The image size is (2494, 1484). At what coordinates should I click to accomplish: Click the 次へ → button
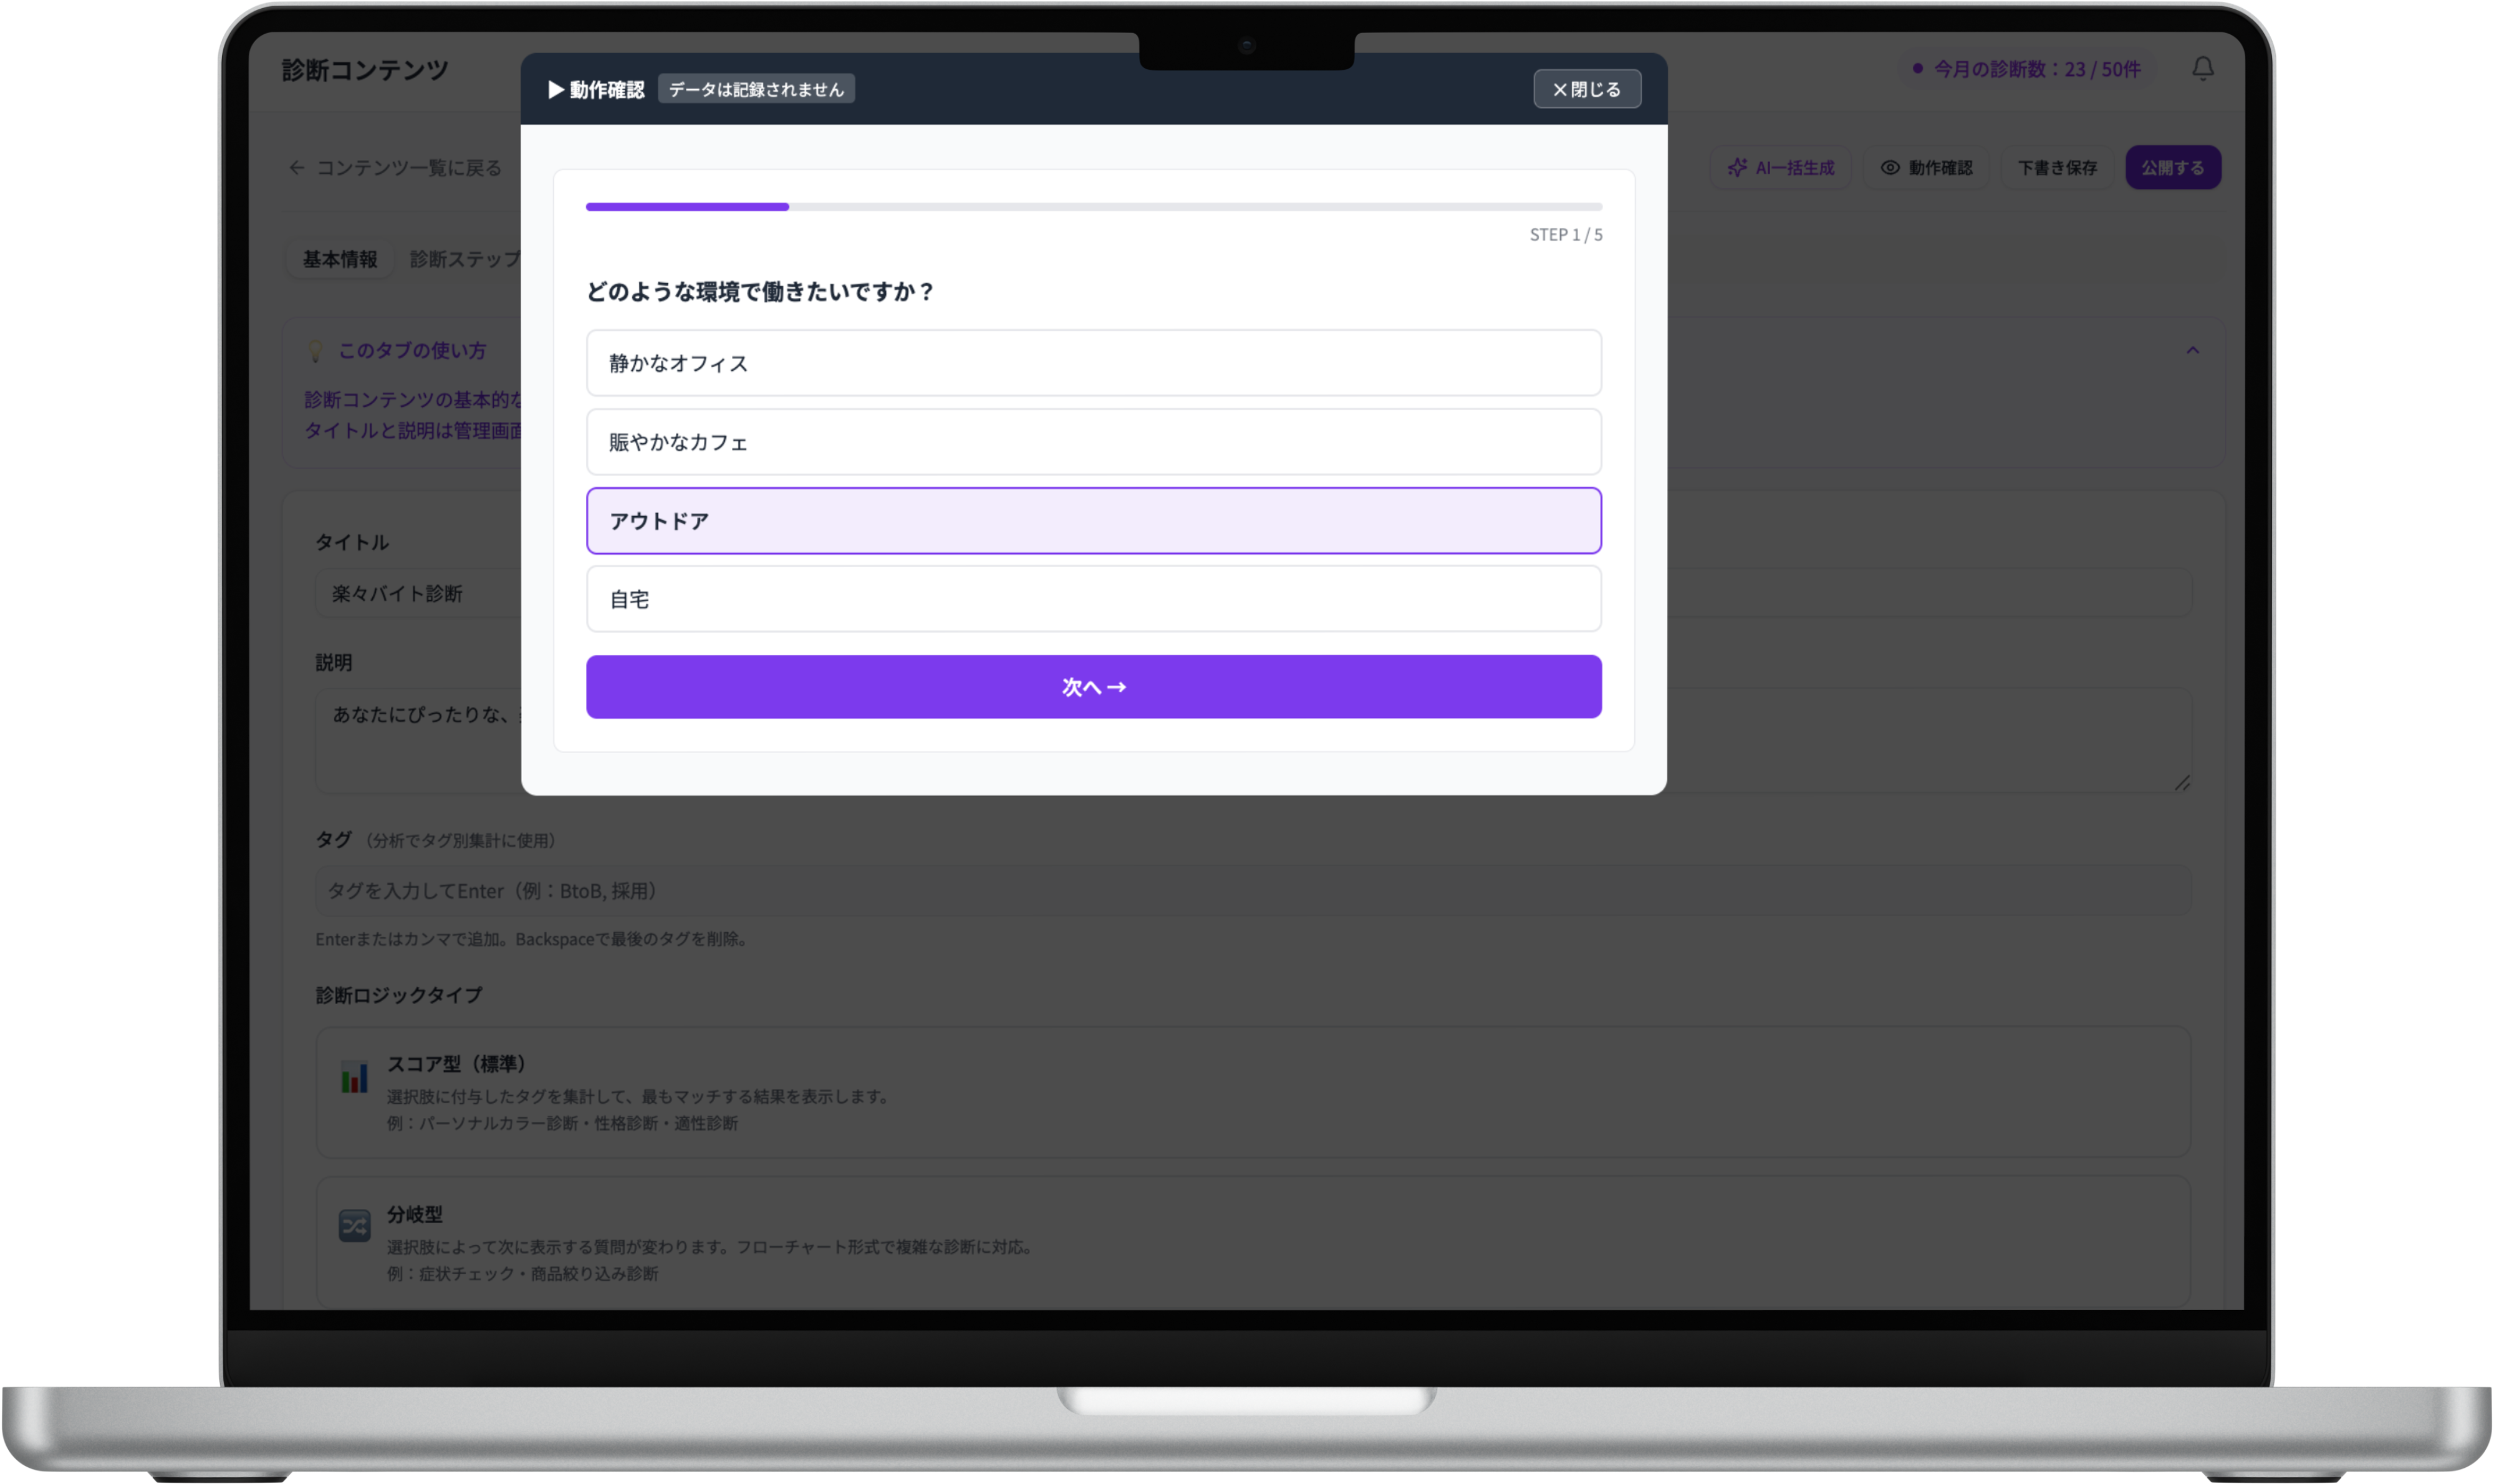[1094, 687]
